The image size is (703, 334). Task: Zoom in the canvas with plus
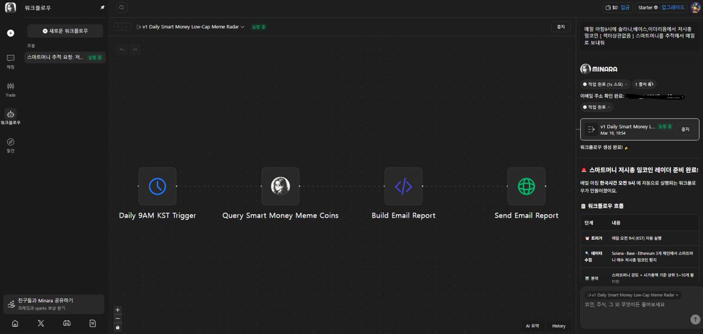click(118, 309)
